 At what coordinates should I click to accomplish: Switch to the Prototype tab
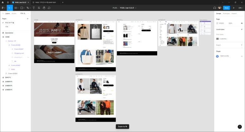(x=226, y=14)
